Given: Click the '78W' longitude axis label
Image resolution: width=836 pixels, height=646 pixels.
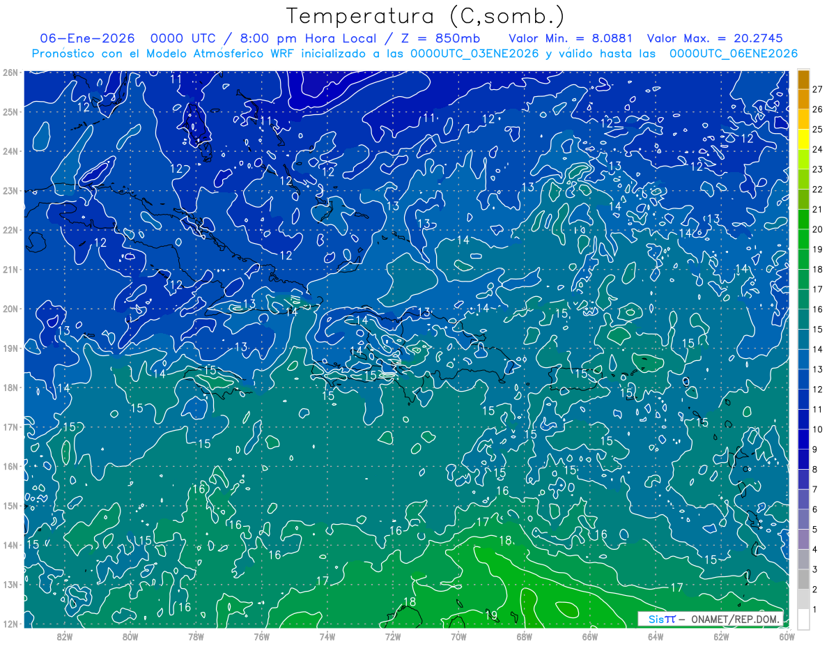Looking at the screenshot, I should pyautogui.click(x=196, y=636).
